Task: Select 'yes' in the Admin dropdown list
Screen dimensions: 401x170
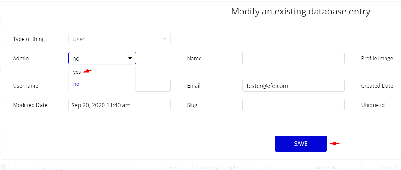Action: point(77,72)
